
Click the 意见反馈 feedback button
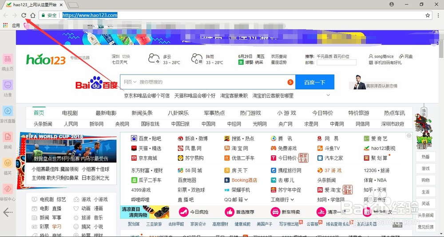tap(425, 227)
